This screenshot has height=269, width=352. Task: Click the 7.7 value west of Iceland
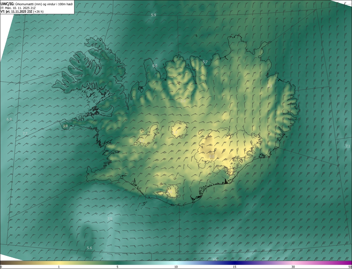[25, 133]
